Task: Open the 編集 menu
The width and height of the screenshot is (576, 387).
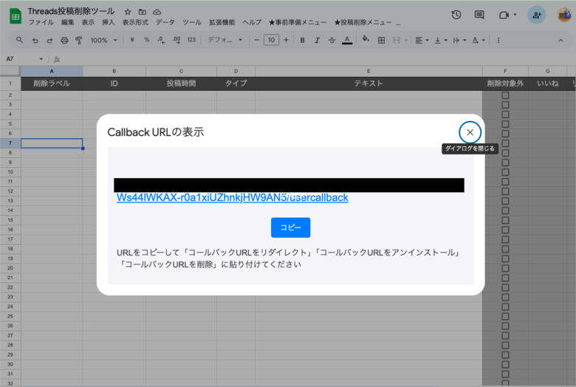Action: [68, 22]
